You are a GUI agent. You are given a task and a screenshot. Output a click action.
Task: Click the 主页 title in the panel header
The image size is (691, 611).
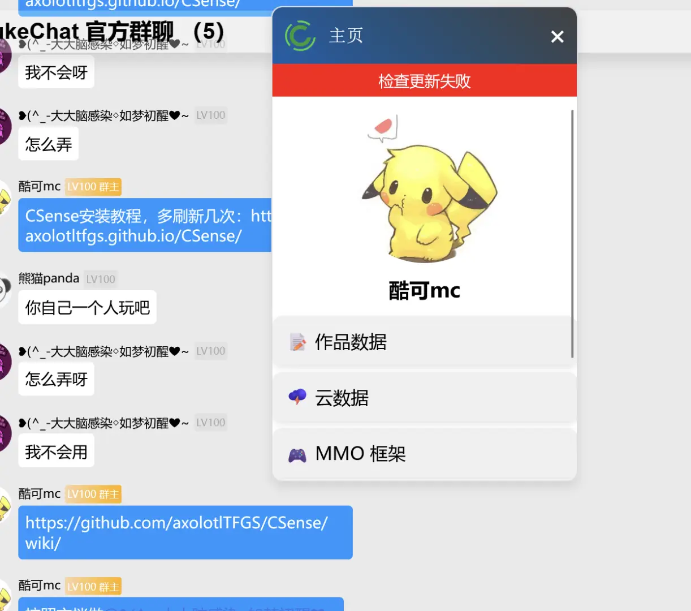point(346,36)
